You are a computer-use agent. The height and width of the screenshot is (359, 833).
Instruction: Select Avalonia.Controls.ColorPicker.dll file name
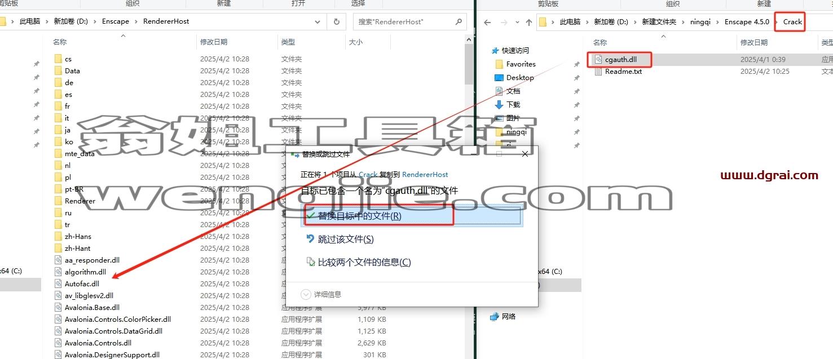pos(118,319)
